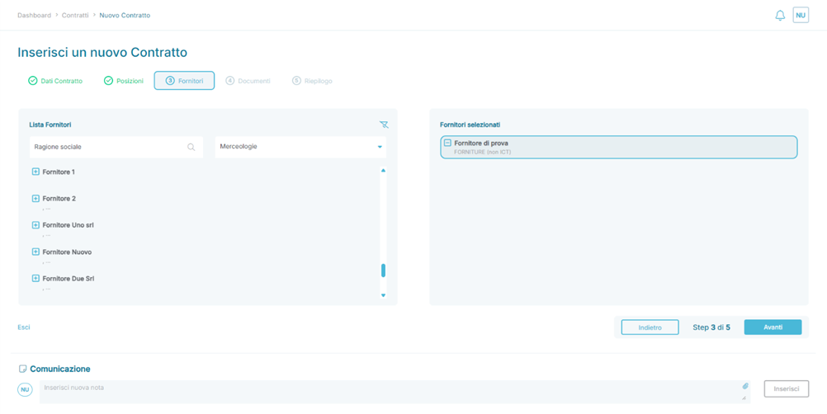Navigate to Contratti breadcrumb
Screen dimensions: 827x414
click(75, 16)
